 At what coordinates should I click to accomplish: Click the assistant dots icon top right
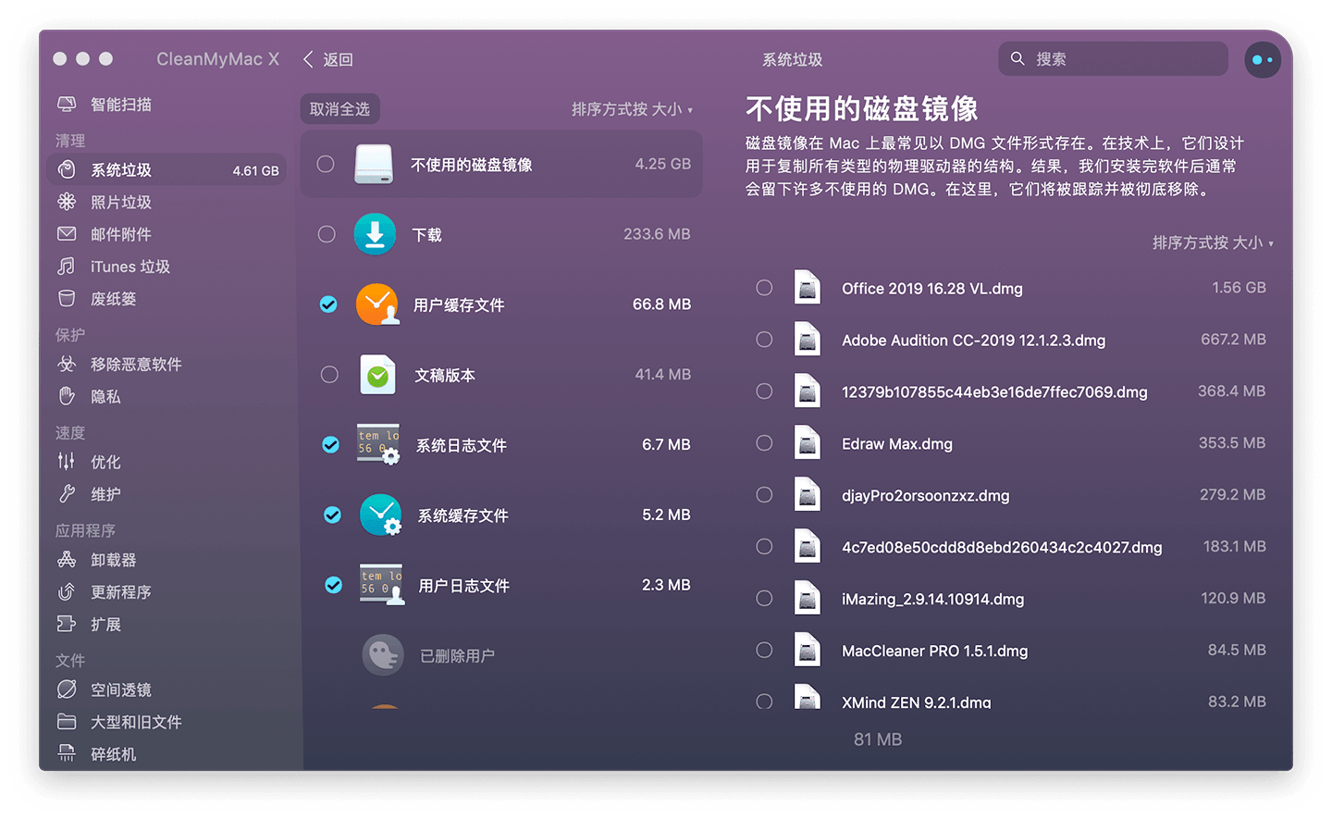coord(1263,60)
